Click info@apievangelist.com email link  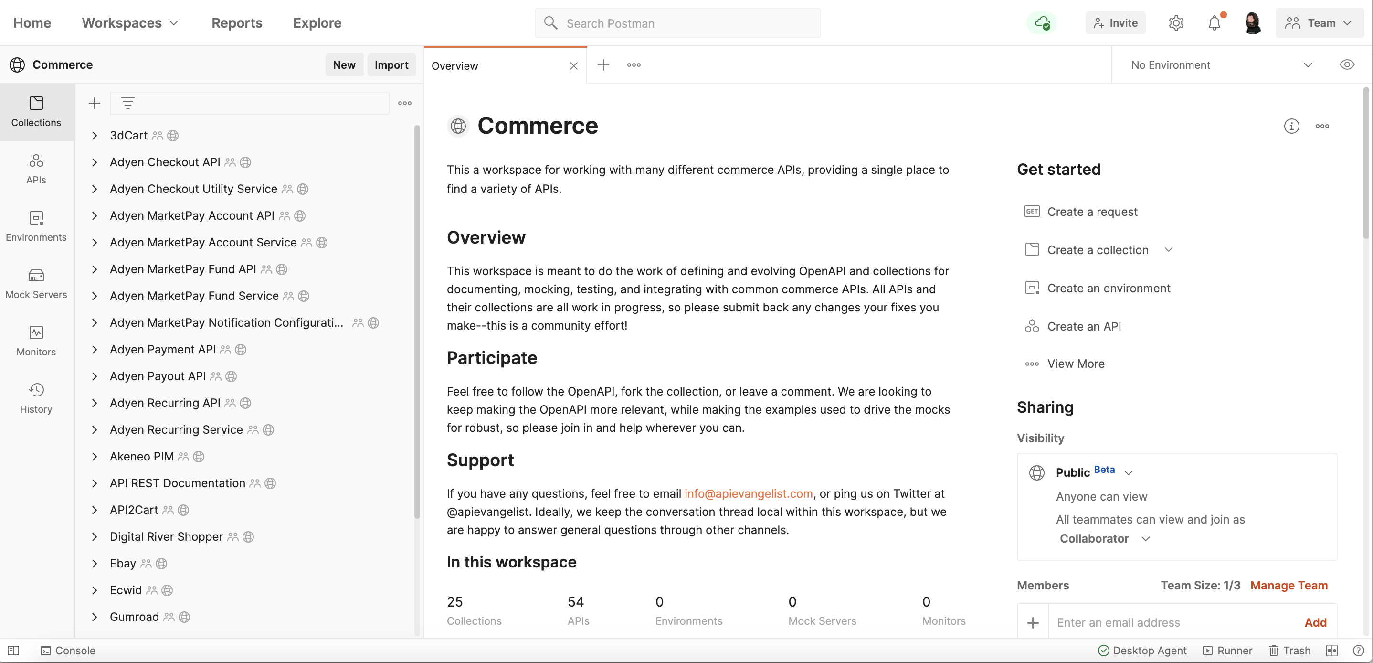click(749, 493)
